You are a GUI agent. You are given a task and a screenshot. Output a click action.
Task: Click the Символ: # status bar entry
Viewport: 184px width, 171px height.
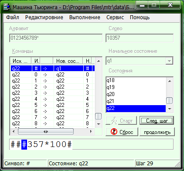(x=25, y=164)
